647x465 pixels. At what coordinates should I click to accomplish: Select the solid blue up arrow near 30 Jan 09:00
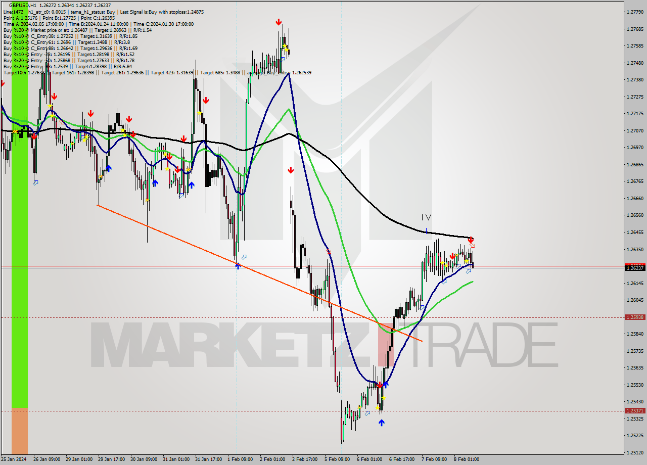pos(155,182)
